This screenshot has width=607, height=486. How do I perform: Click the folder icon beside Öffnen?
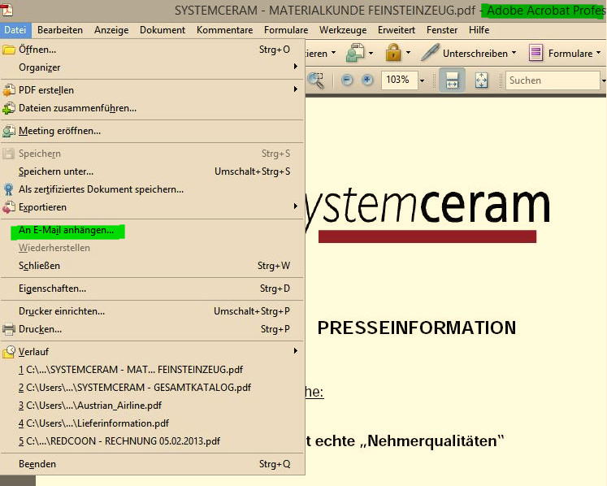click(x=9, y=50)
